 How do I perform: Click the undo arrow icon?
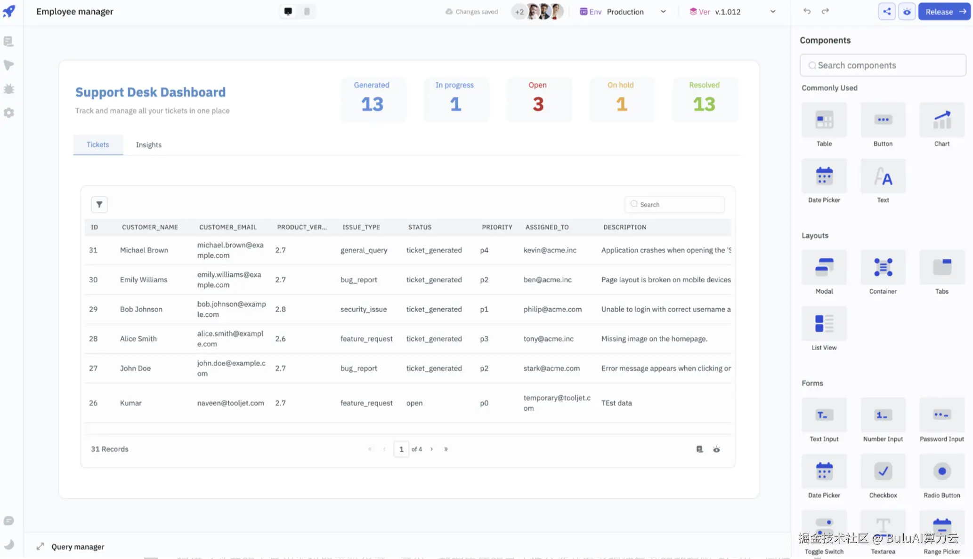(x=807, y=11)
